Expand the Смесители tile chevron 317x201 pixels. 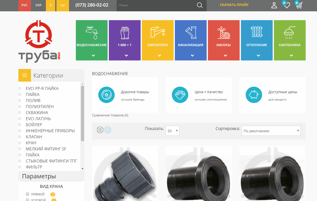pyautogui.click(x=160, y=55)
